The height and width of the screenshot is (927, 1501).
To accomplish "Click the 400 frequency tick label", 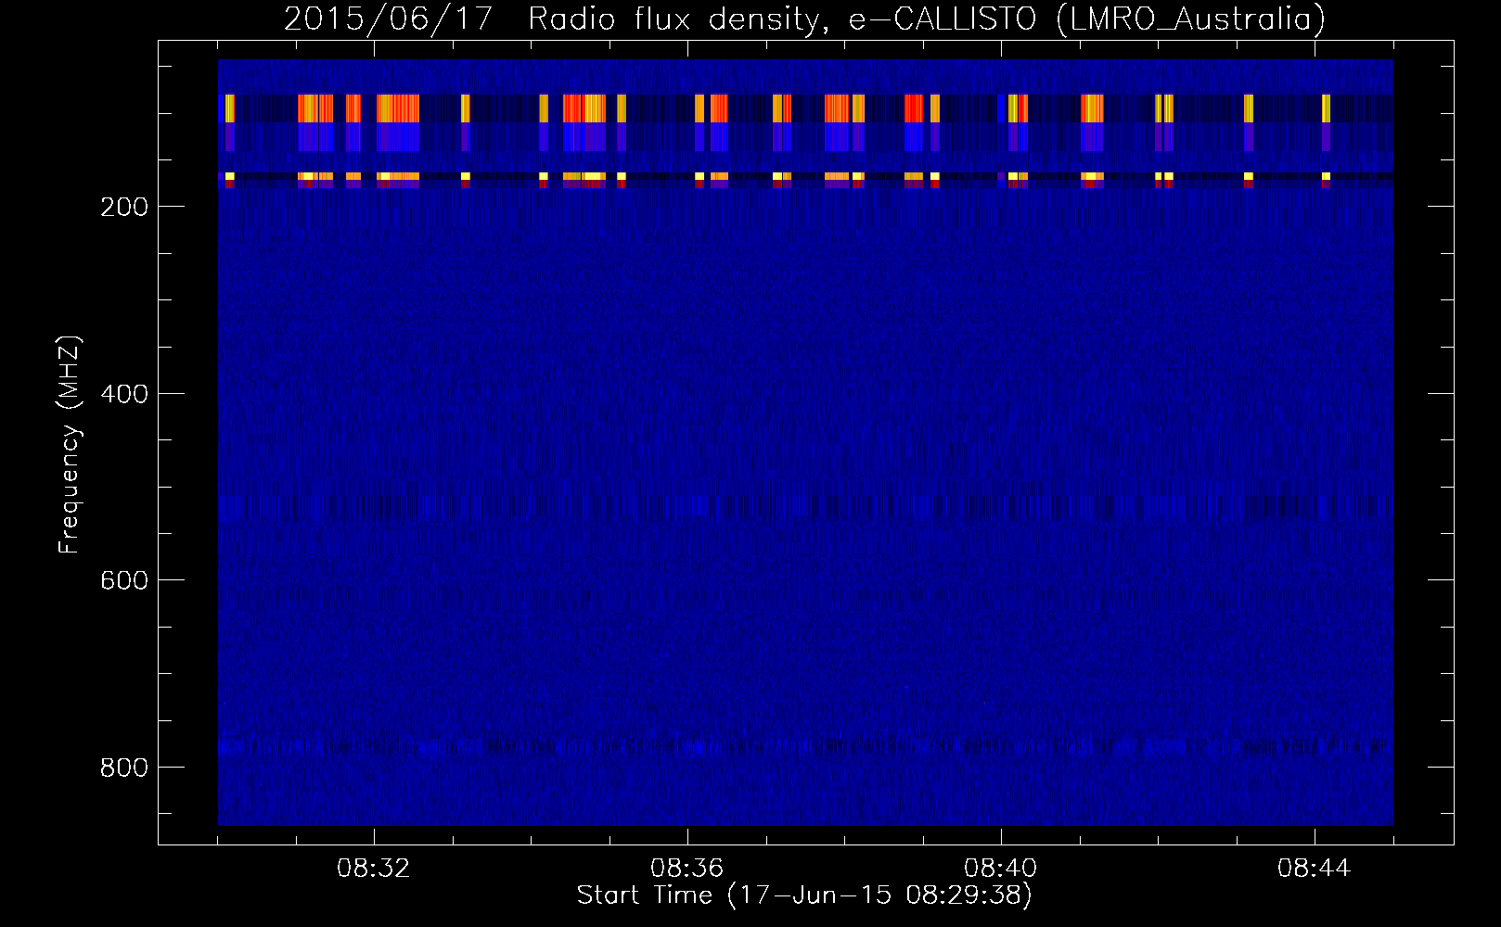I will pos(124,394).
